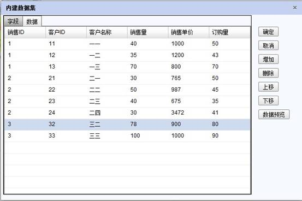Click the 销售单价 column header
The height and width of the screenshot is (201, 302).
[188, 32]
